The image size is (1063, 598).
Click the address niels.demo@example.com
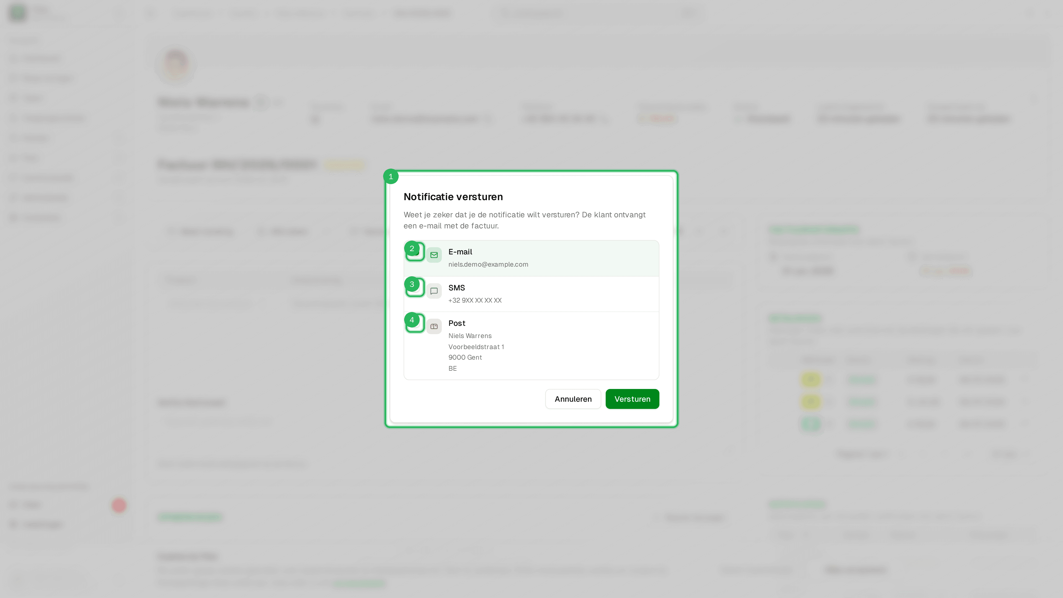pyautogui.click(x=488, y=265)
